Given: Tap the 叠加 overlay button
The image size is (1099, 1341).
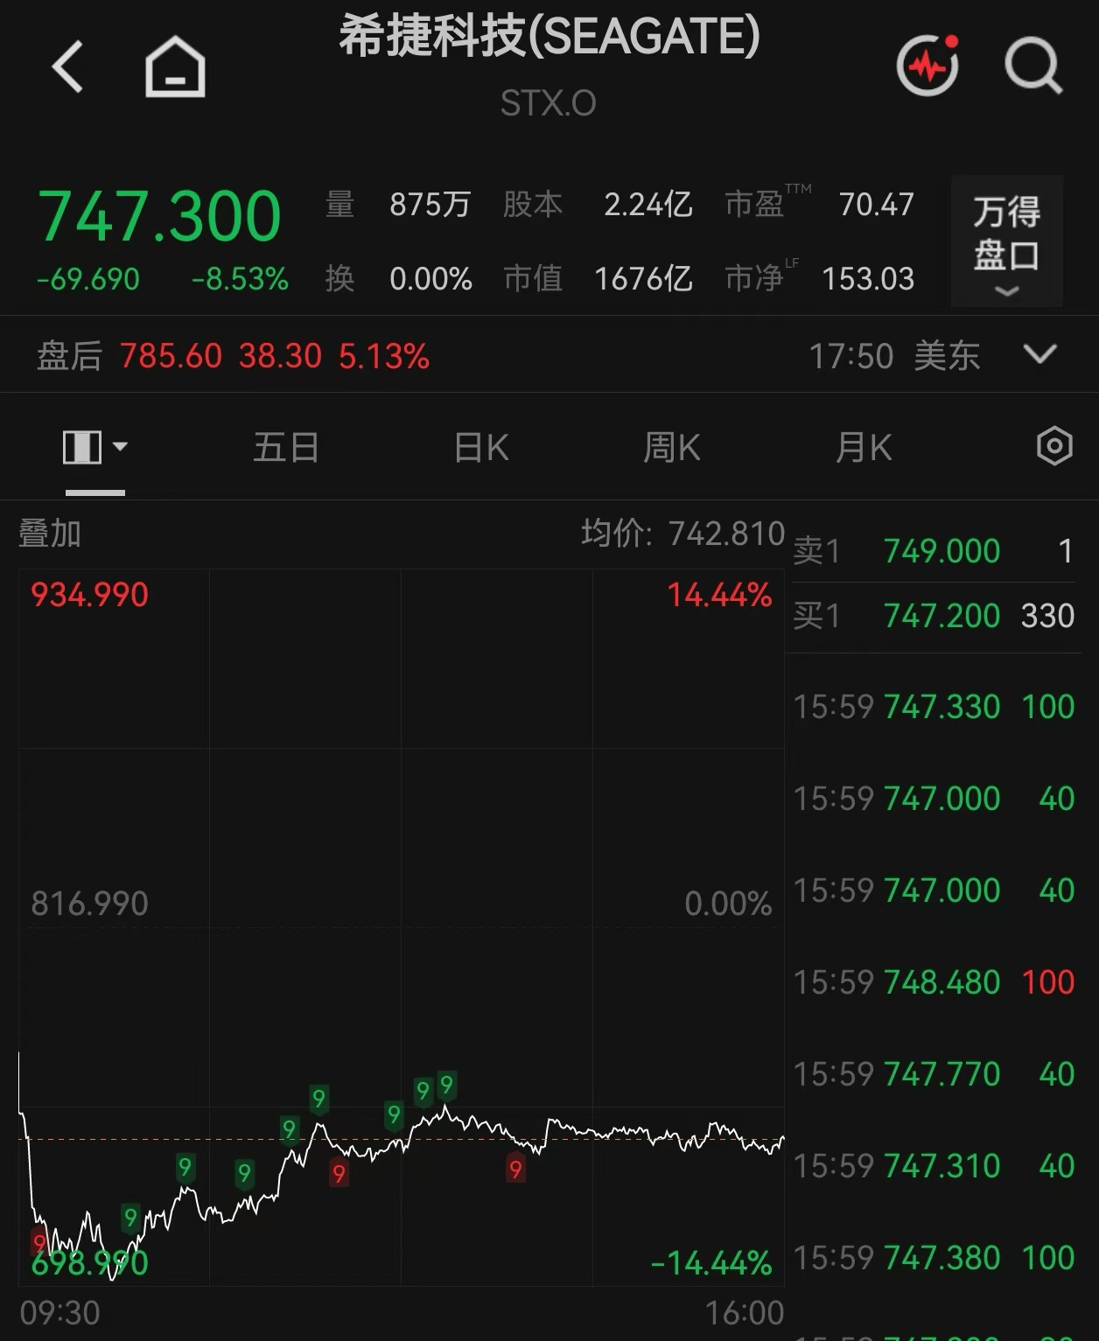Looking at the screenshot, I should (x=50, y=533).
